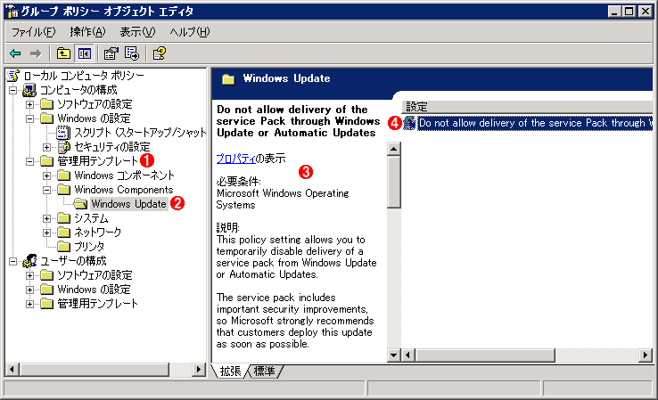Select Windows コンポーネント tree item

[125, 176]
